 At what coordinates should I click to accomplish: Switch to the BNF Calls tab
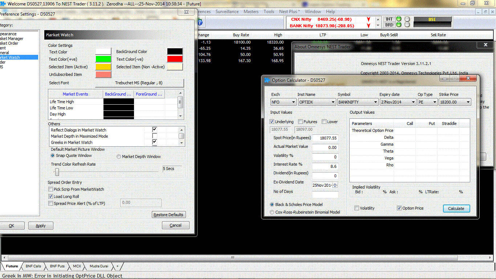33,266
